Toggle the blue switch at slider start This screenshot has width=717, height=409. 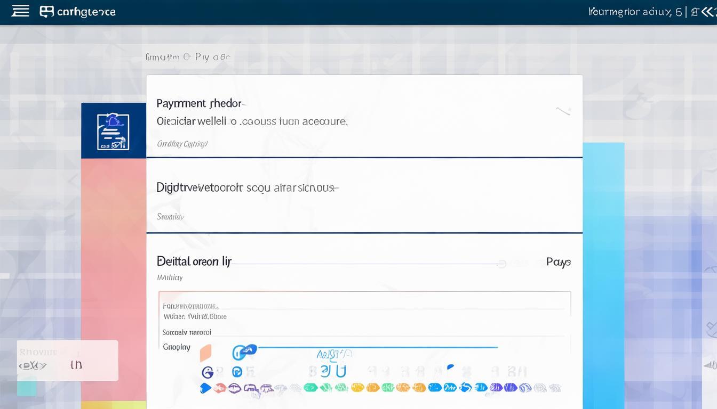244,350
